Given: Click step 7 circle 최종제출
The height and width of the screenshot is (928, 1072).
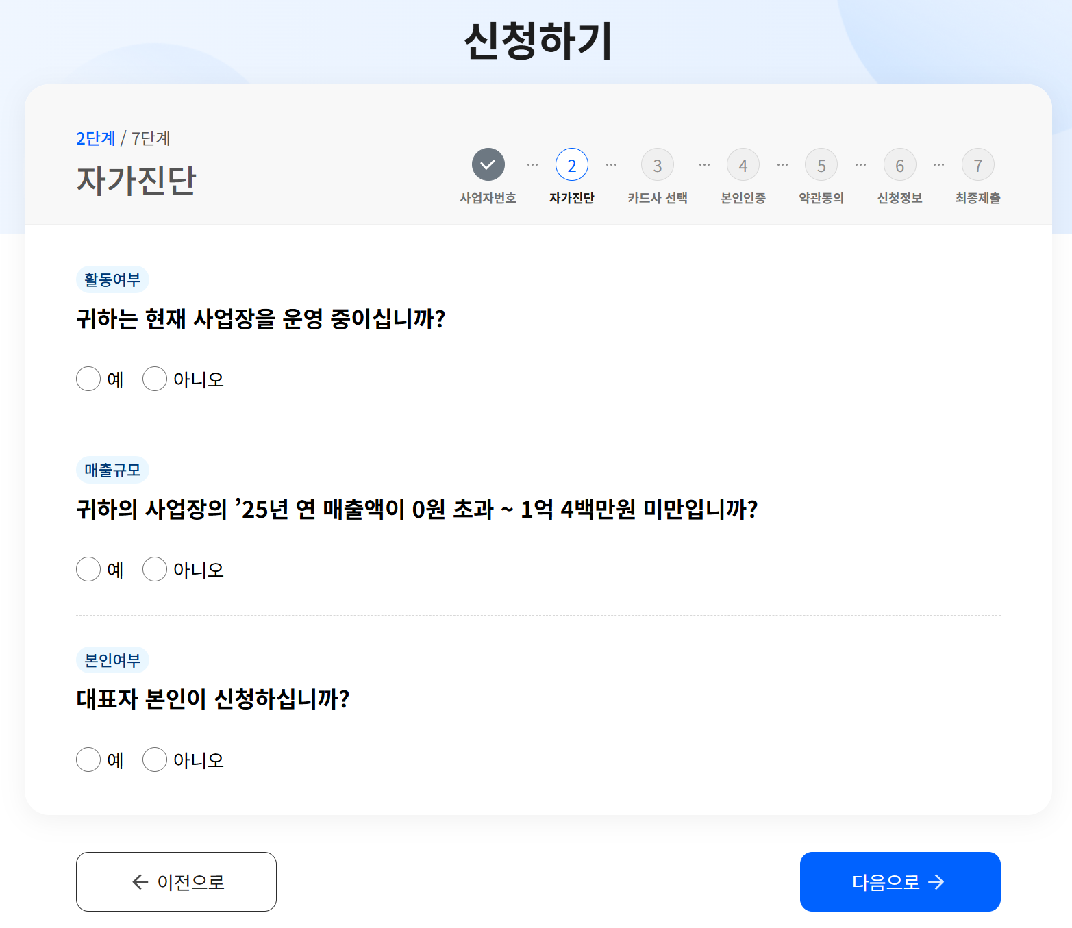Looking at the screenshot, I should (x=977, y=164).
